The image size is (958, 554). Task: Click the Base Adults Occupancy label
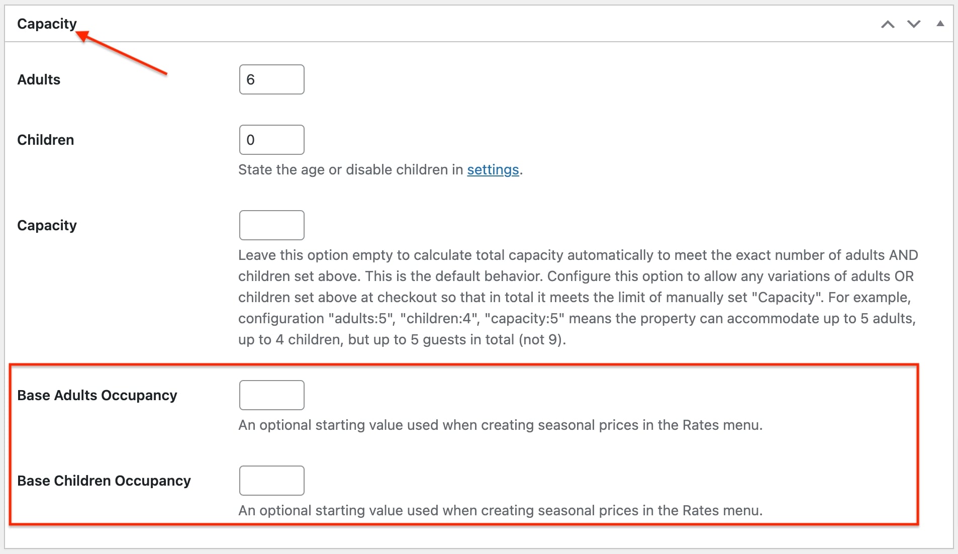[x=97, y=395]
